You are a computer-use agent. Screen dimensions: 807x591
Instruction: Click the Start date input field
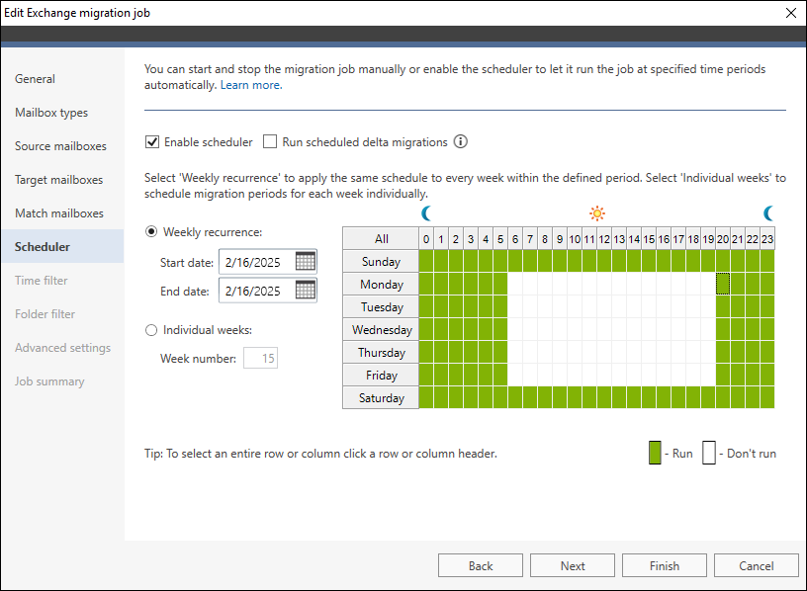(x=255, y=262)
